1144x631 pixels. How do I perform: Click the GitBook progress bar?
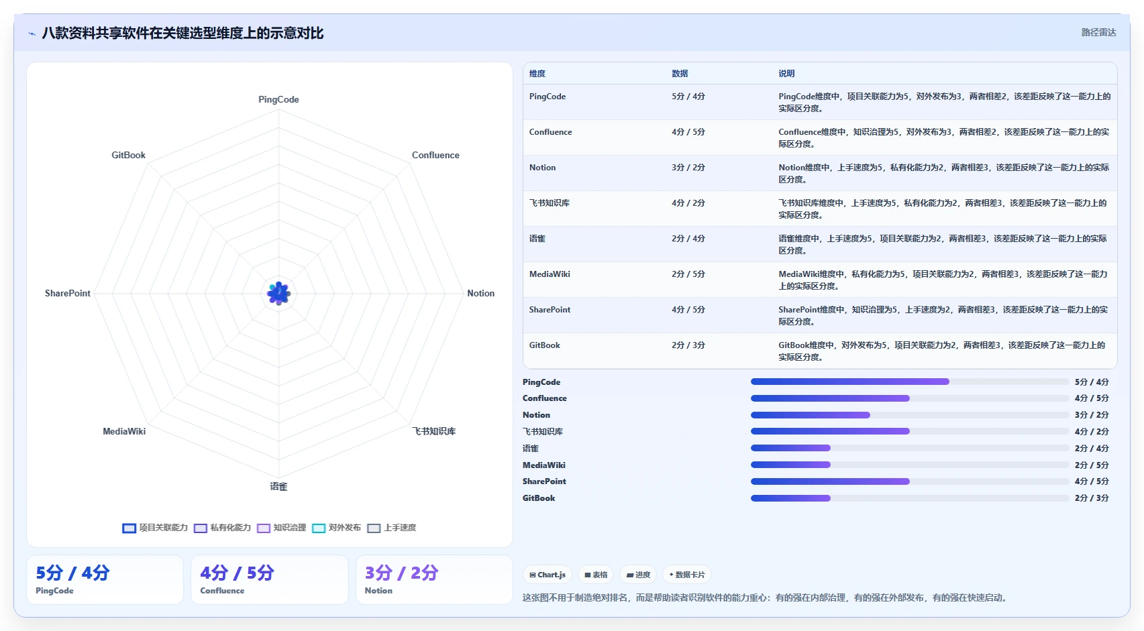click(x=909, y=498)
